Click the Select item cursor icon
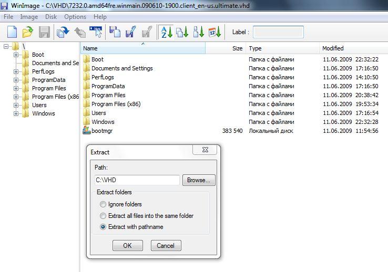The image size is (388, 272). point(96,32)
